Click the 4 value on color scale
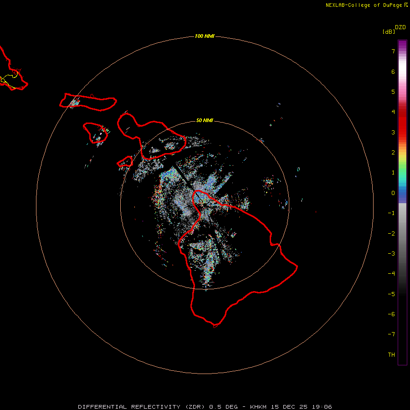Screen dimensions: 410x410 393,112
